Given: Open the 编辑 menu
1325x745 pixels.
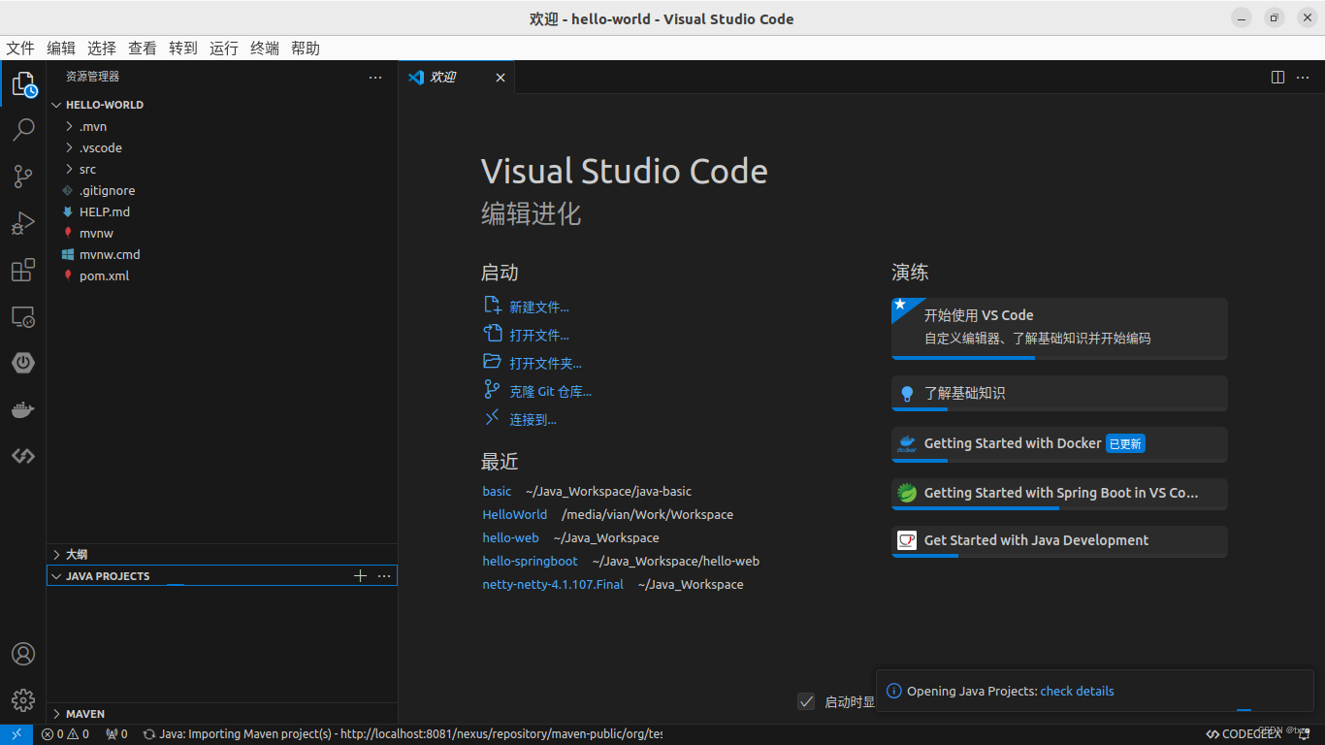Looking at the screenshot, I should tap(61, 49).
